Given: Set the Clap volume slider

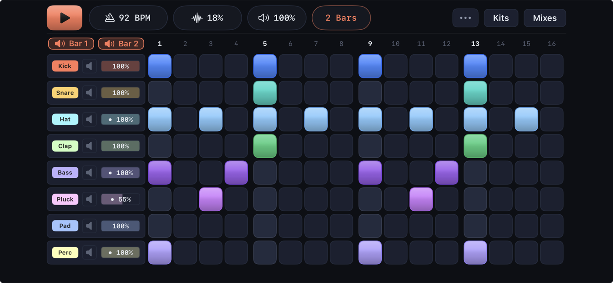Looking at the screenshot, I should pos(120,146).
